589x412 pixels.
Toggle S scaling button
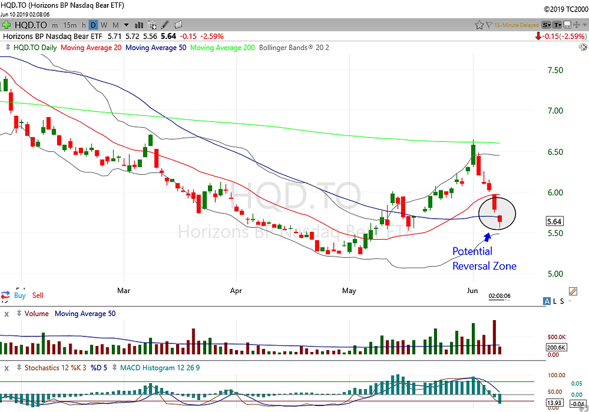(562, 301)
